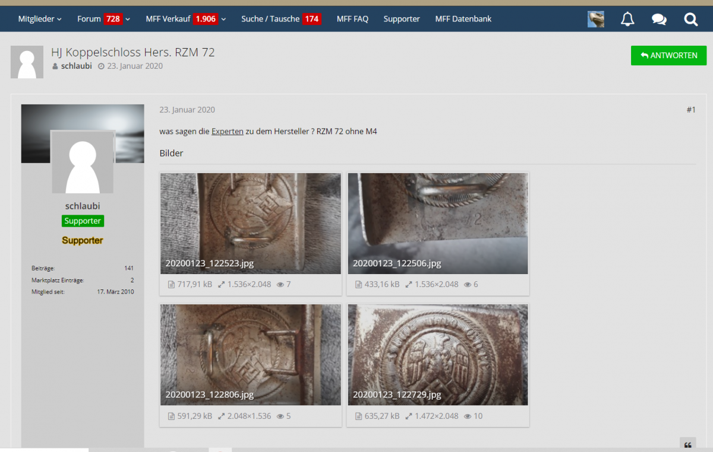The height and width of the screenshot is (452, 713).
Task: Click the dimensions 2.048×1.536
Action: pos(249,416)
